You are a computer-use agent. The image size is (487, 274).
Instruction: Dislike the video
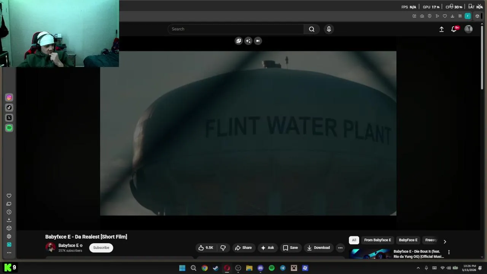click(x=223, y=248)
